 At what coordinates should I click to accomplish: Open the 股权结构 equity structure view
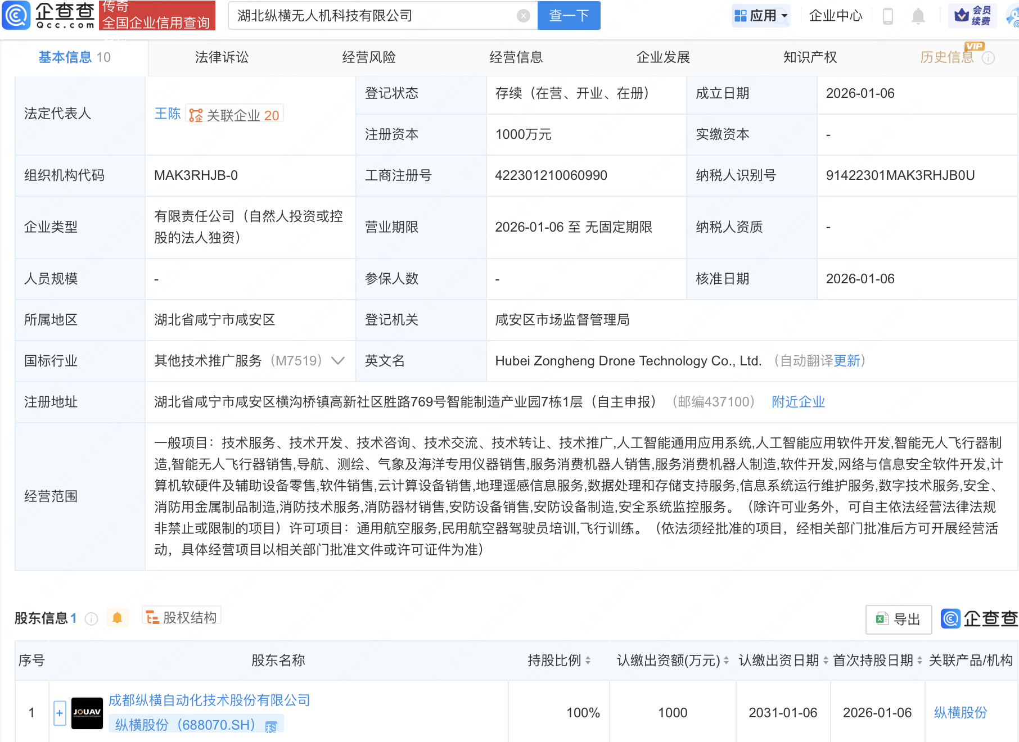pyautogui.click(x=182, y=618)
